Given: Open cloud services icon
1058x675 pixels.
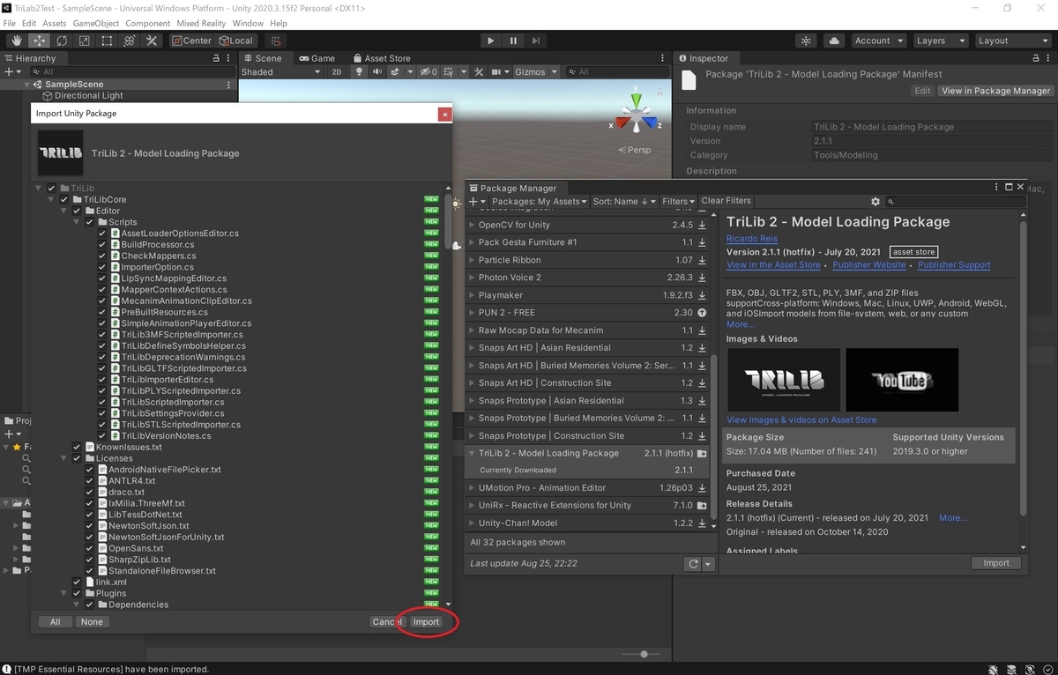Looking at the screenshot, I should 835,41.
